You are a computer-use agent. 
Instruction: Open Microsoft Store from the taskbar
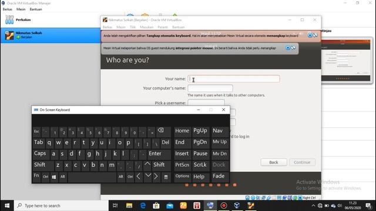[x=156, y=206]
